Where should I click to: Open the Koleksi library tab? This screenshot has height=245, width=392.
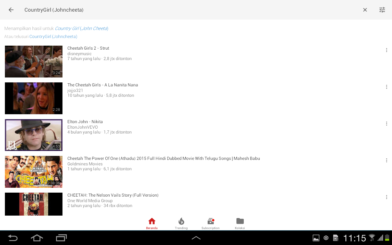[240, 224]
